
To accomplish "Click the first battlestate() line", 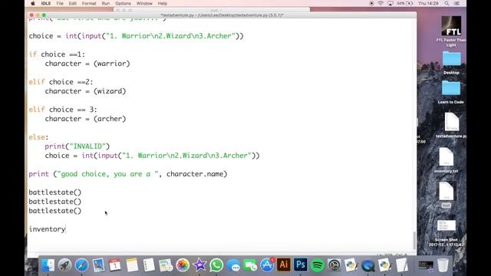I will click(x=54, y=192).
